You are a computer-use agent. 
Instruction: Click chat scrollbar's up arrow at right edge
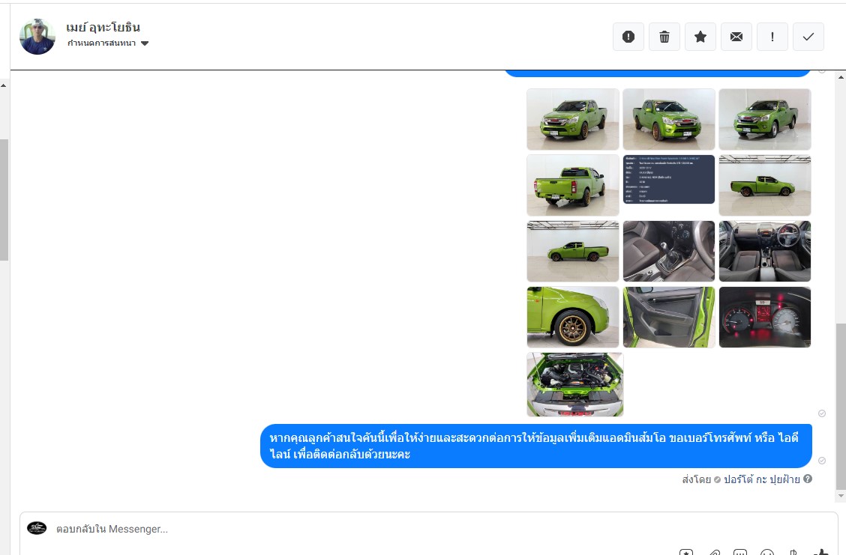pos(841,77)
